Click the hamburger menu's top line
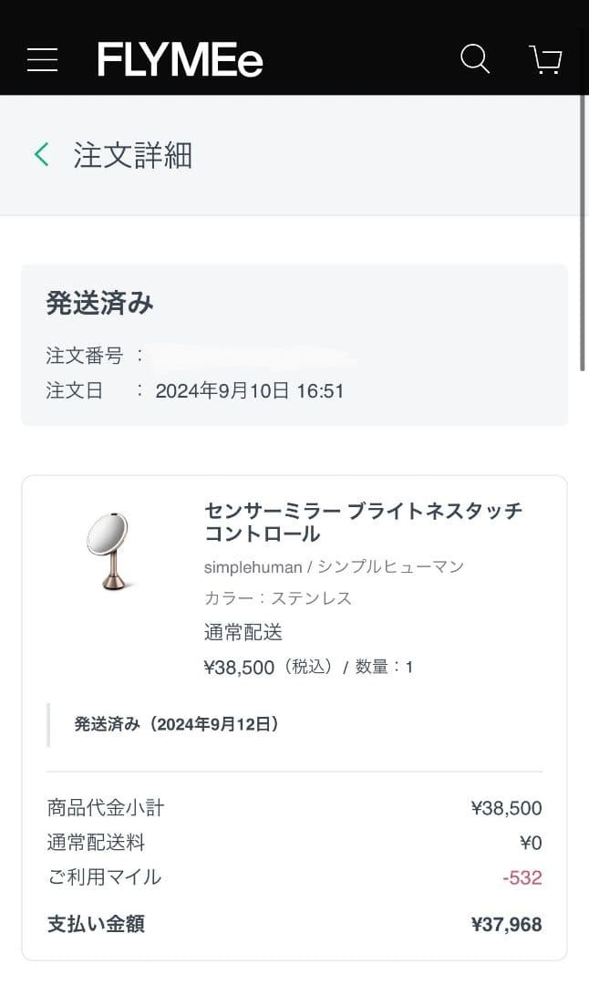 tap(42, 48)
